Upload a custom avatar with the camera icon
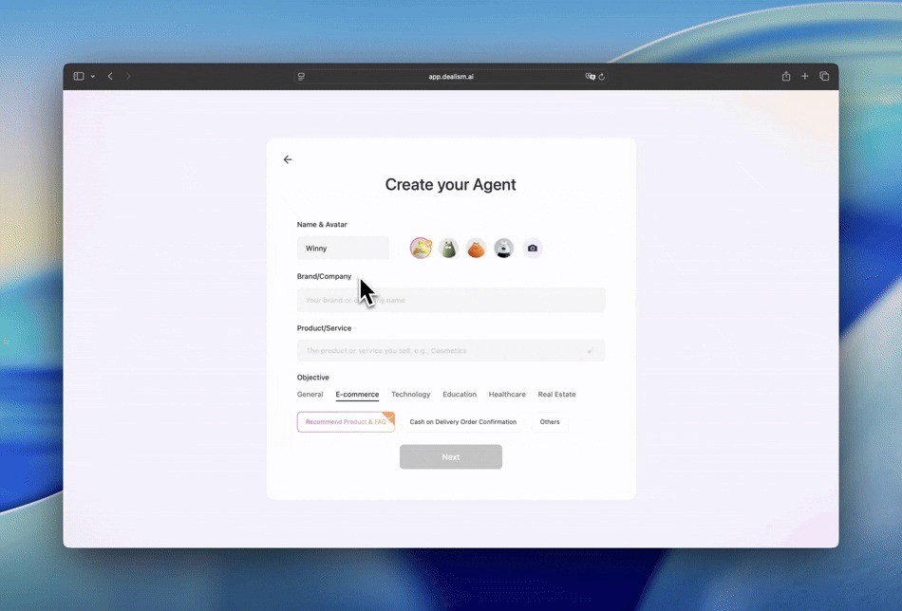902x611 pixels. (x=533, y=249)
